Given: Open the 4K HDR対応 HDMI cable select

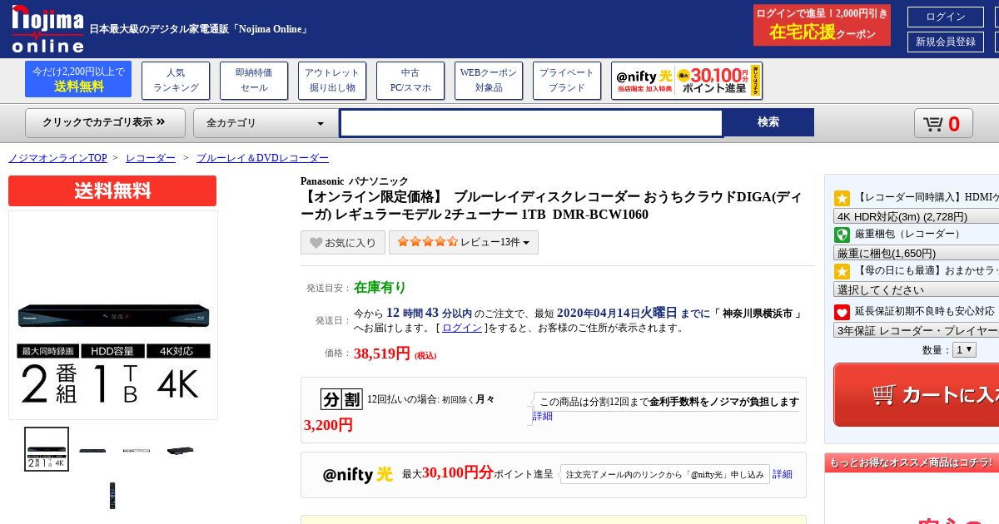Looking at the screenshot, I should 916,216.
